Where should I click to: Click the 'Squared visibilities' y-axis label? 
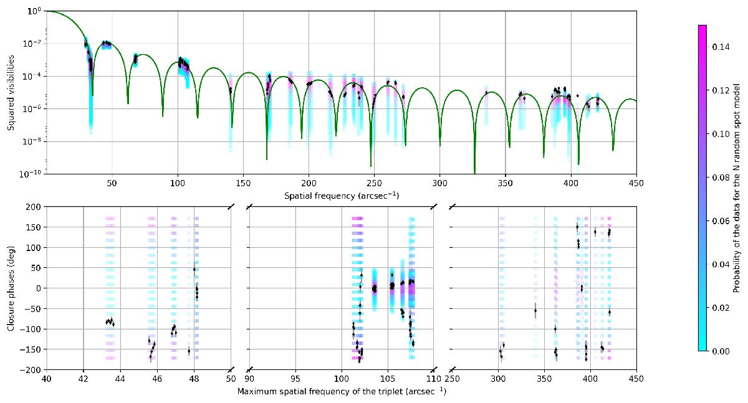(x=11, y=93)
